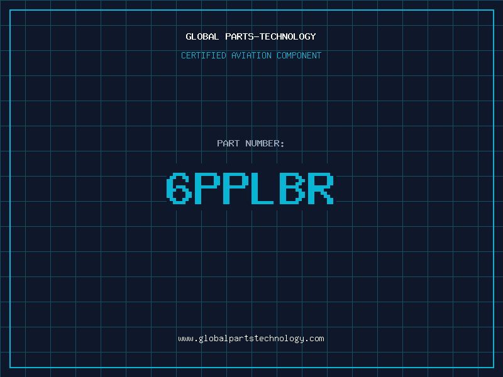This screenshot has height=377, width=503.
Task: Click the PART NUMBER: label
Action: tap(250, 143)
